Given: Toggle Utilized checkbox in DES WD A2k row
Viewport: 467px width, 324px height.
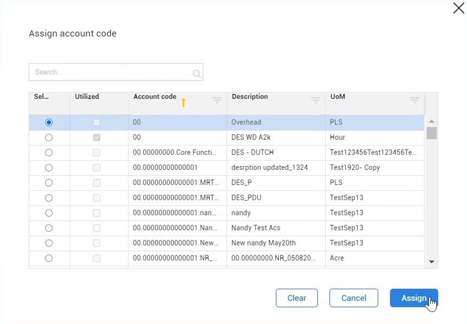Looking at the screenshot, I should tap(96, 137).
